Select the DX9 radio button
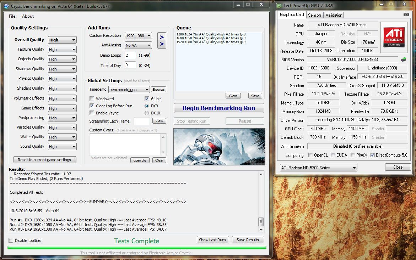Screen dimensions: 416x260 (x=147, y=106)
